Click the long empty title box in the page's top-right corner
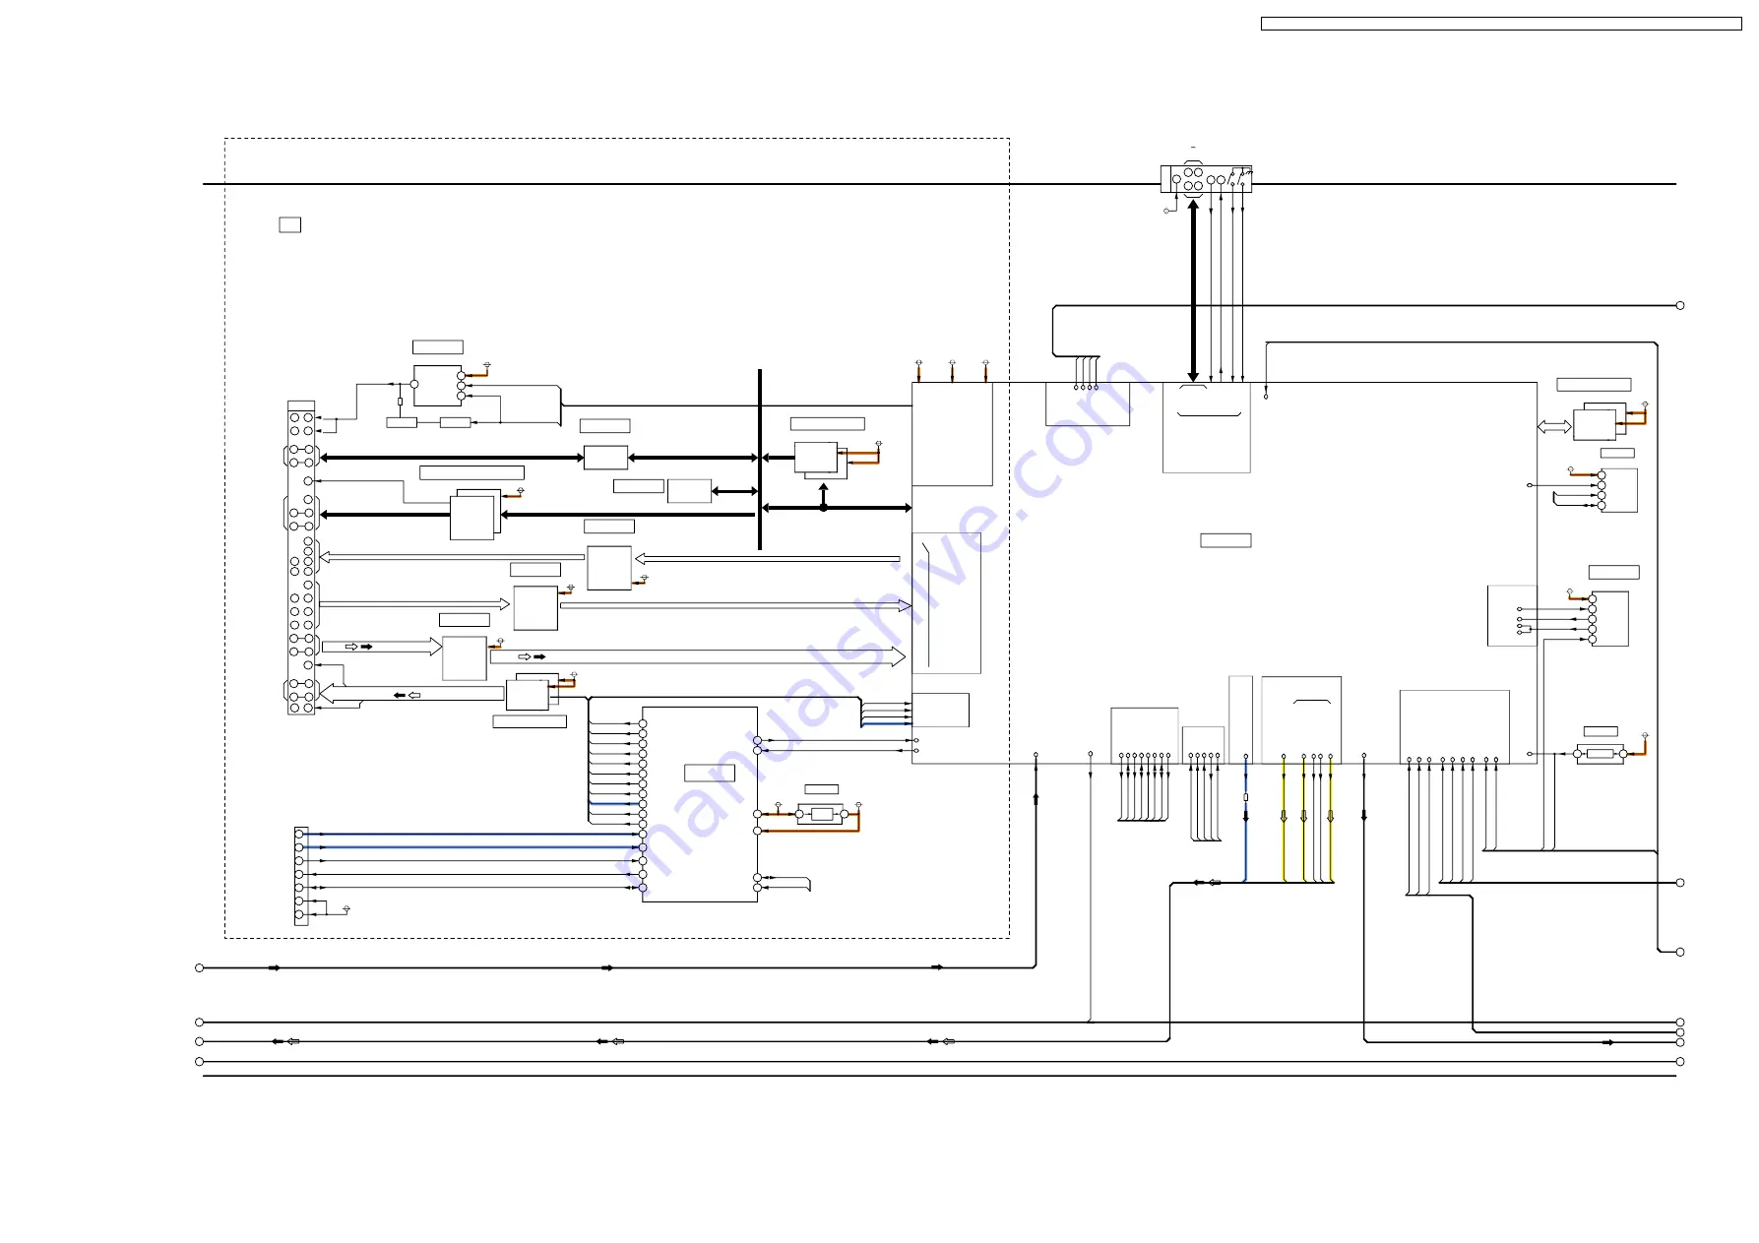 pyautogui.click(x=1501, y=24)
